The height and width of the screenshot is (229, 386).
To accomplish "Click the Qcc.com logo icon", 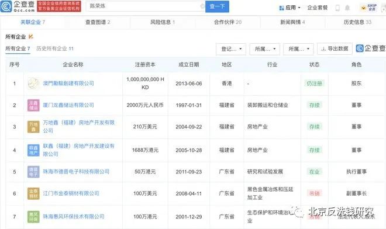I will (6, 6).
